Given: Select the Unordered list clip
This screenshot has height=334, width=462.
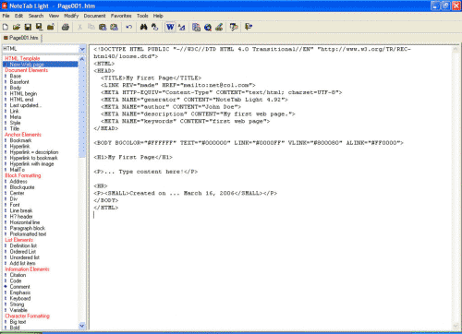Looking at the screenshot, I should (x=25, y=257).
